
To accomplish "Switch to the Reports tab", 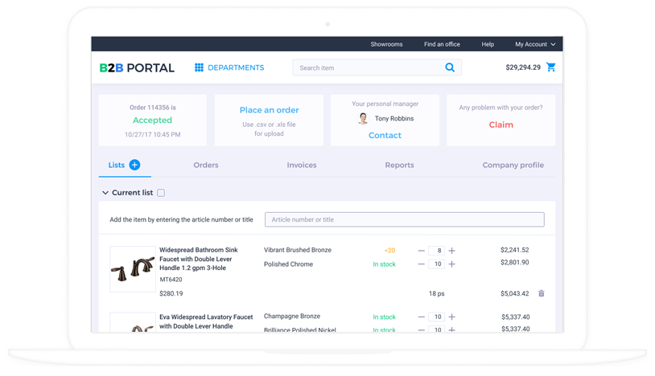I will (399, 165).
